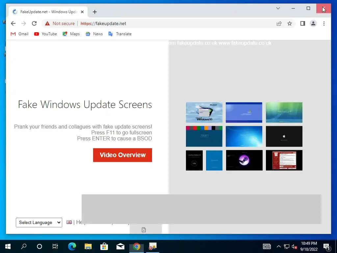The image size is (337, 253).
Task: Open Microsoft Store from taskbar
Action: [x=104, y=246]
